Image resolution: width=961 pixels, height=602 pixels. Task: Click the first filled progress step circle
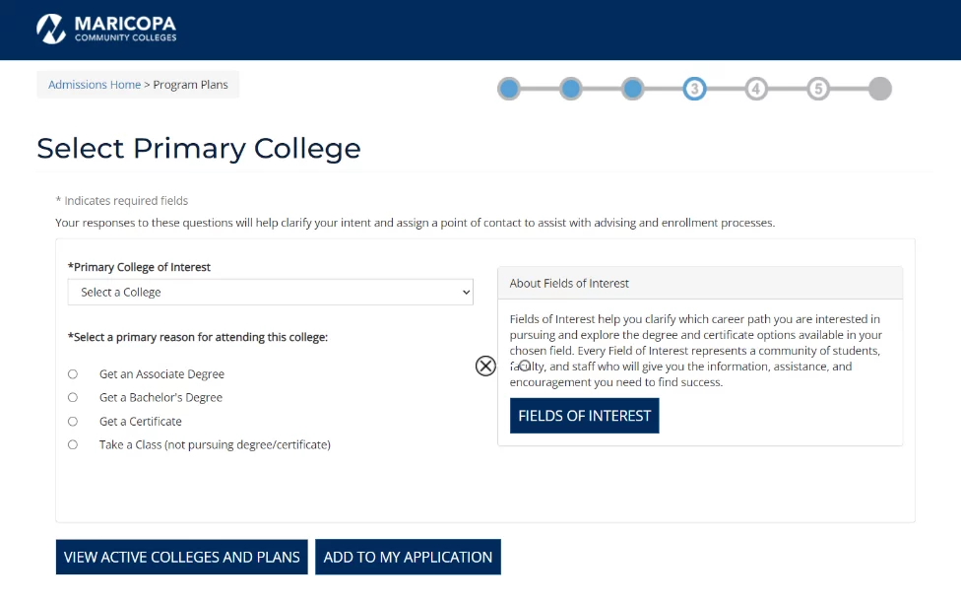(x=509, y=88)
